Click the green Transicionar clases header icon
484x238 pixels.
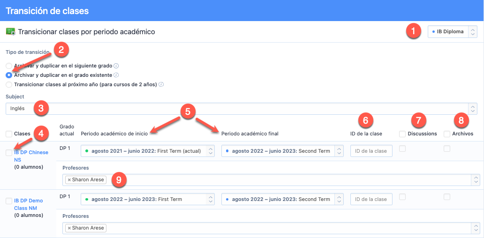pos(10,32)
